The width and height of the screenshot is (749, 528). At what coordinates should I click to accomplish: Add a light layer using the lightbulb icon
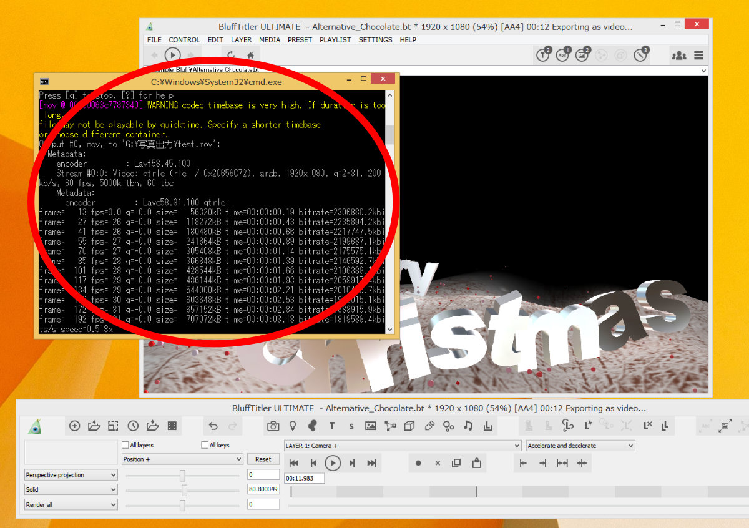point(292,426)
